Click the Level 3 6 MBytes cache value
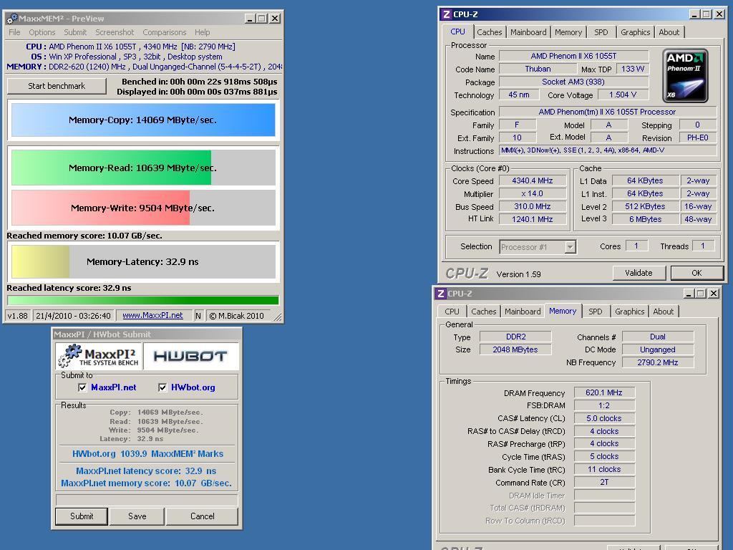 click(645, 219)
